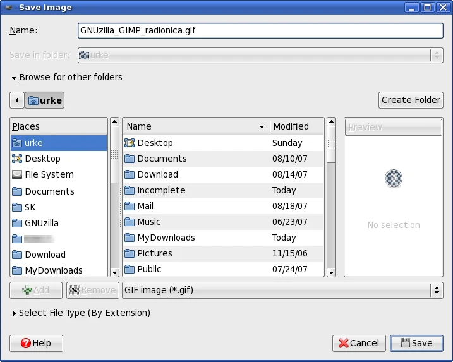The height and width of the screenshot is (362, 453).
Task: Click the Places list scrollbar down arrow
Action: click(115, 272)
